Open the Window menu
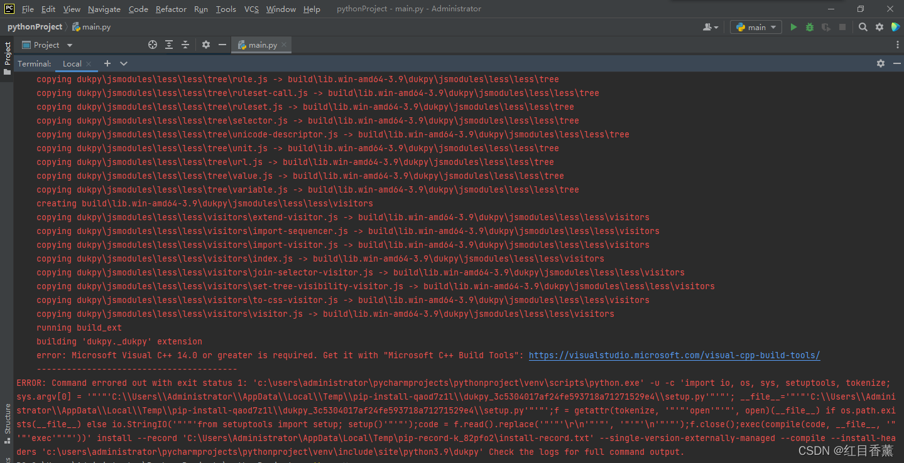904x463 pixels. click(281, 9)
